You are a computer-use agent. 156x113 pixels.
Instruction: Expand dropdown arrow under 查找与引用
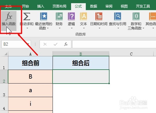[118, 28]
